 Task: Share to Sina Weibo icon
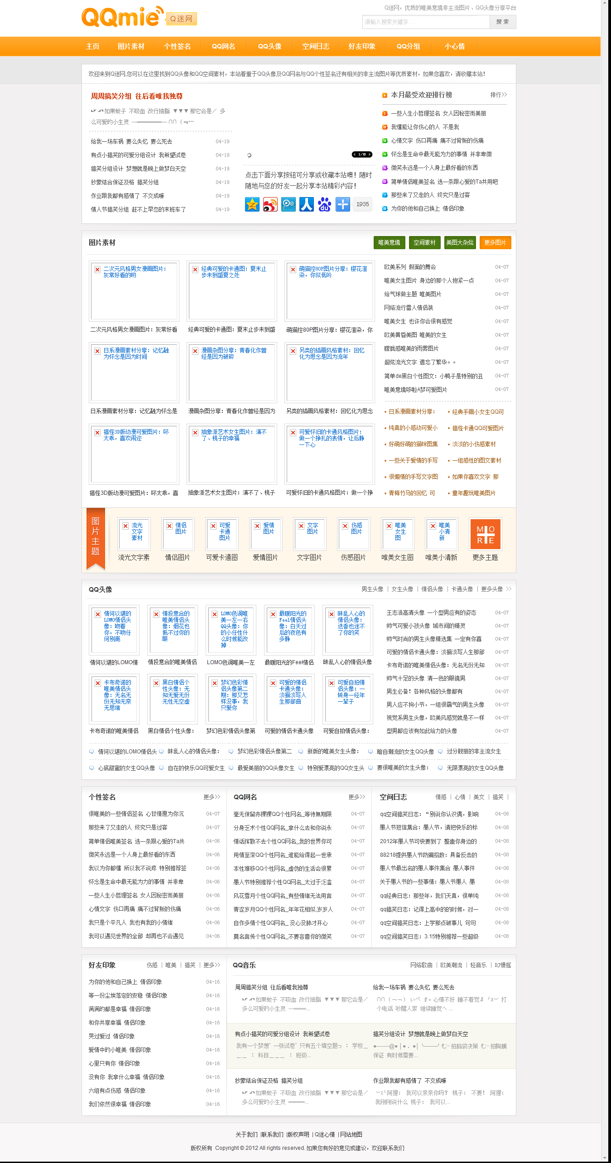(270, 204)
